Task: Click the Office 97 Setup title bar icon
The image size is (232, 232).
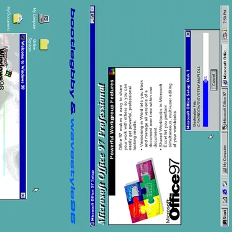Action: pyautogui.click(x=92, y=224)
